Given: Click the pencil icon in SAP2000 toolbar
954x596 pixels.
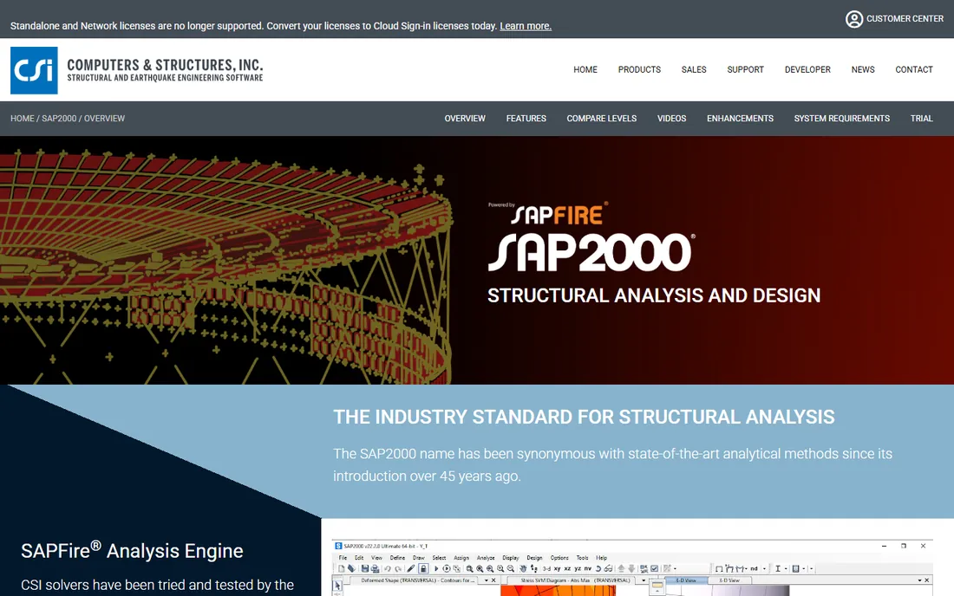Looking at the screenshot, I should (411, 568).
